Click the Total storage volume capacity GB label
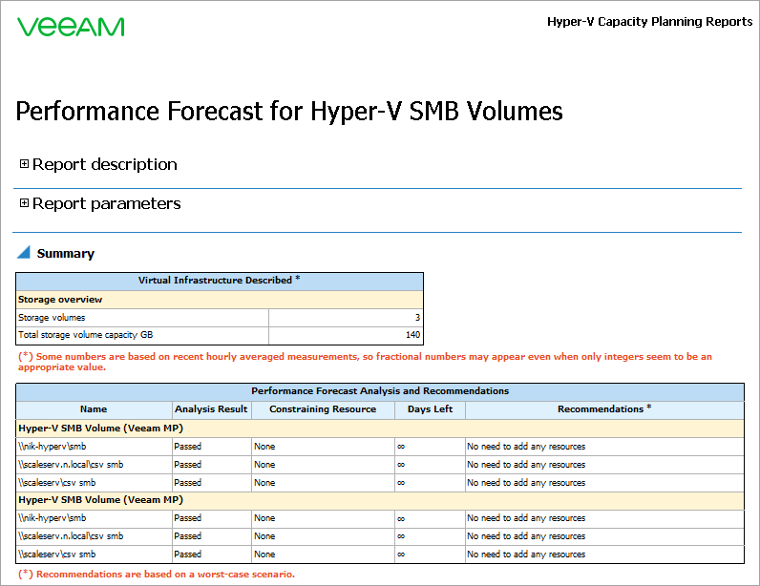Screen dimensions: 760x586 point(85,335)
